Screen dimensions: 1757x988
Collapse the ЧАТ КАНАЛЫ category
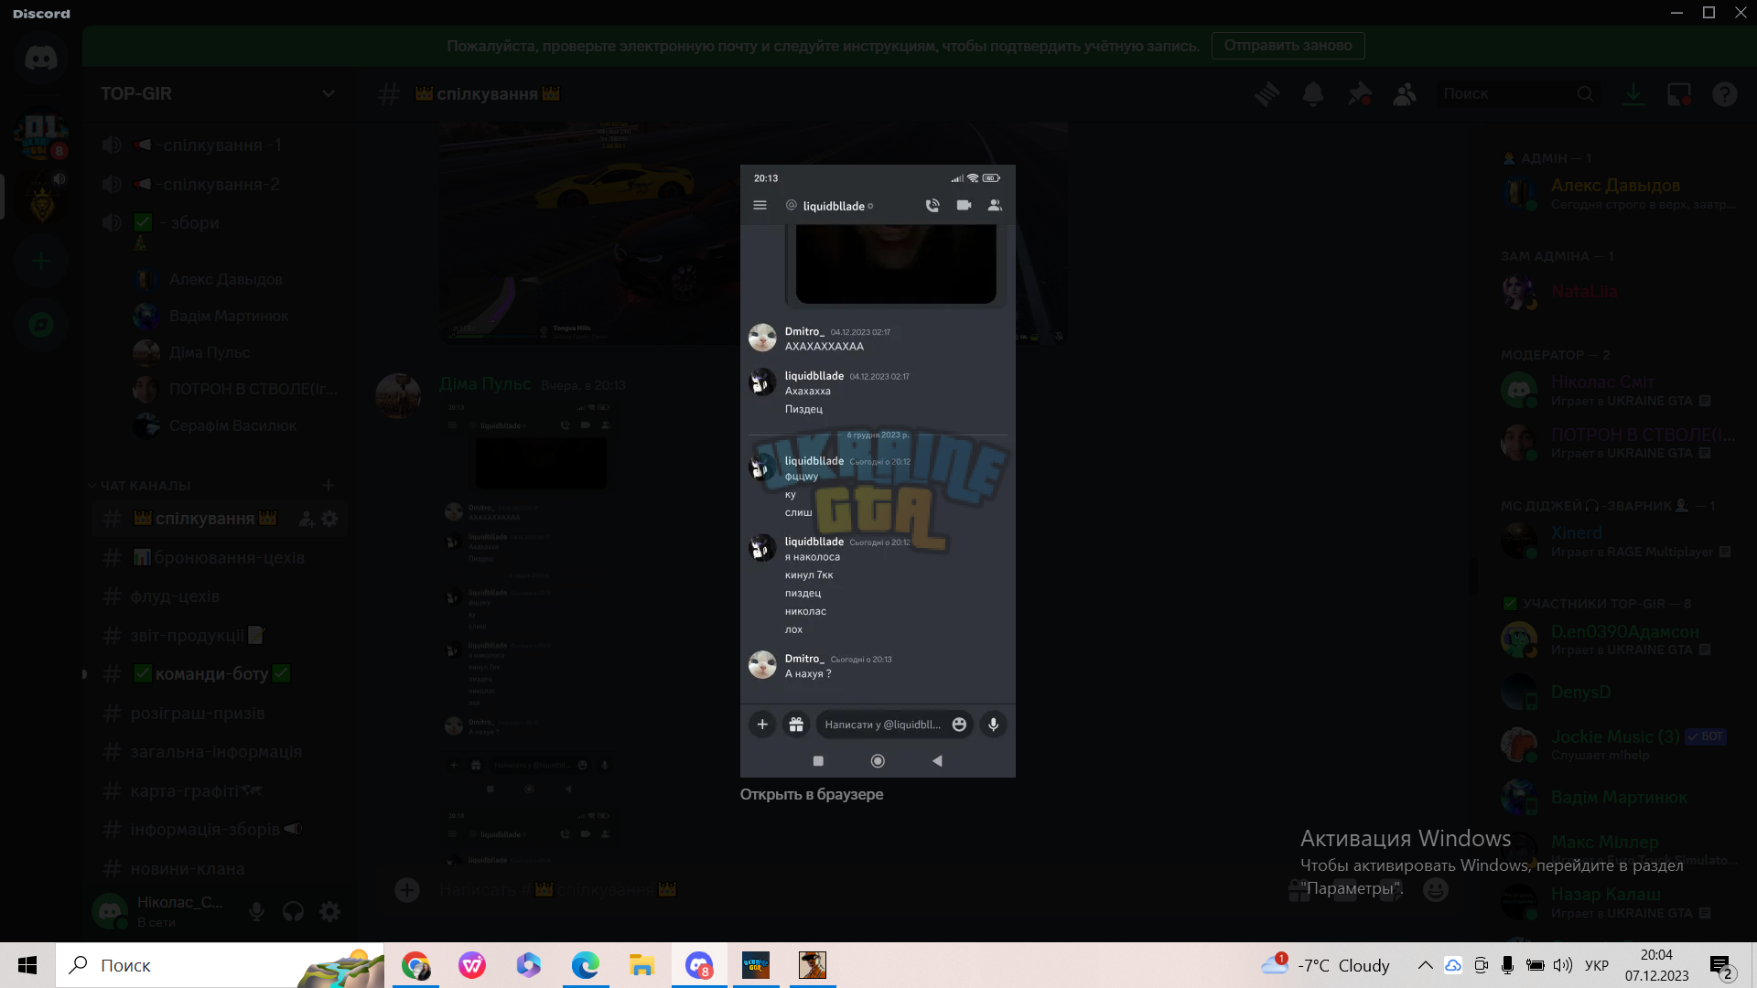(x=140, y=486)
